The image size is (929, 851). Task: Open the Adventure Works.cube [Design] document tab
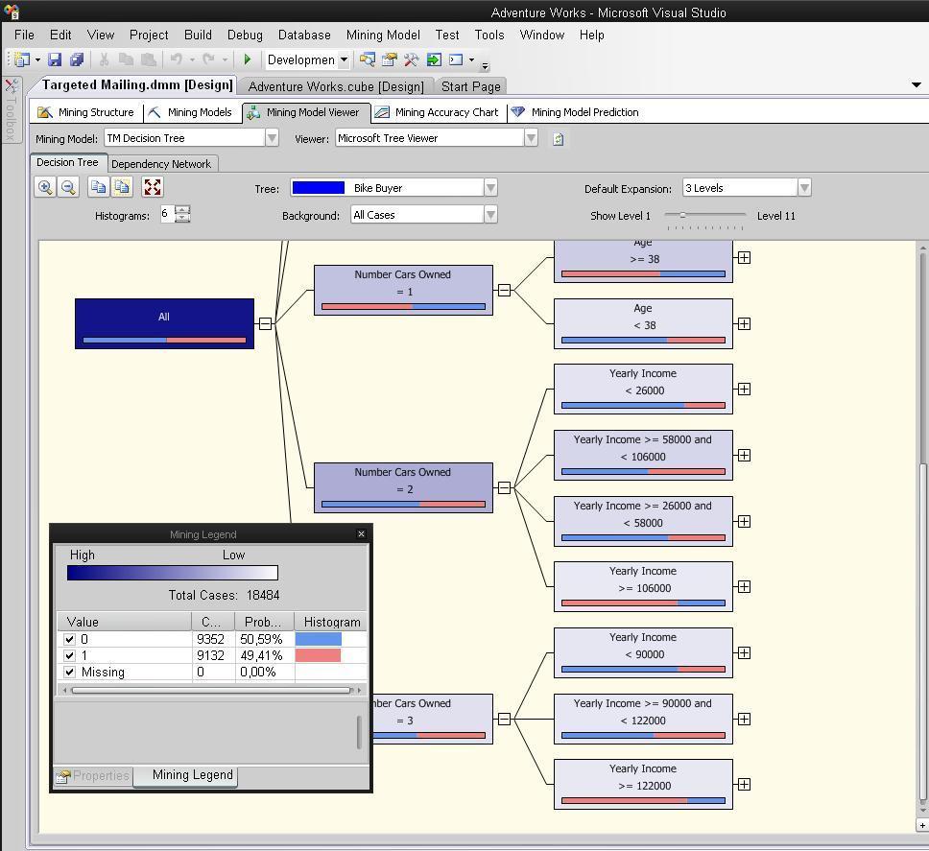point(336,86)
